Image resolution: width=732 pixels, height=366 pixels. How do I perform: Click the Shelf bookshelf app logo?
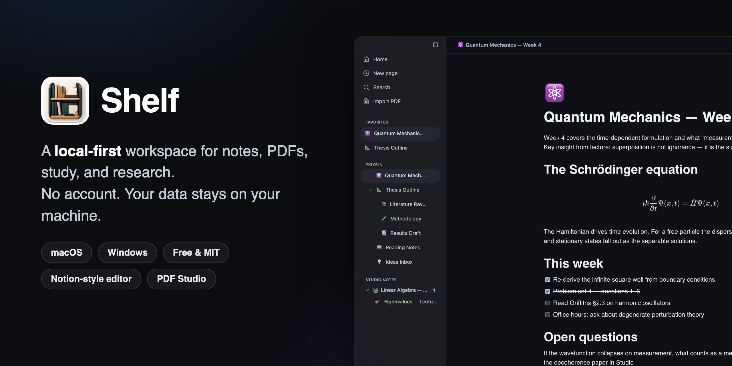(65, 101)
